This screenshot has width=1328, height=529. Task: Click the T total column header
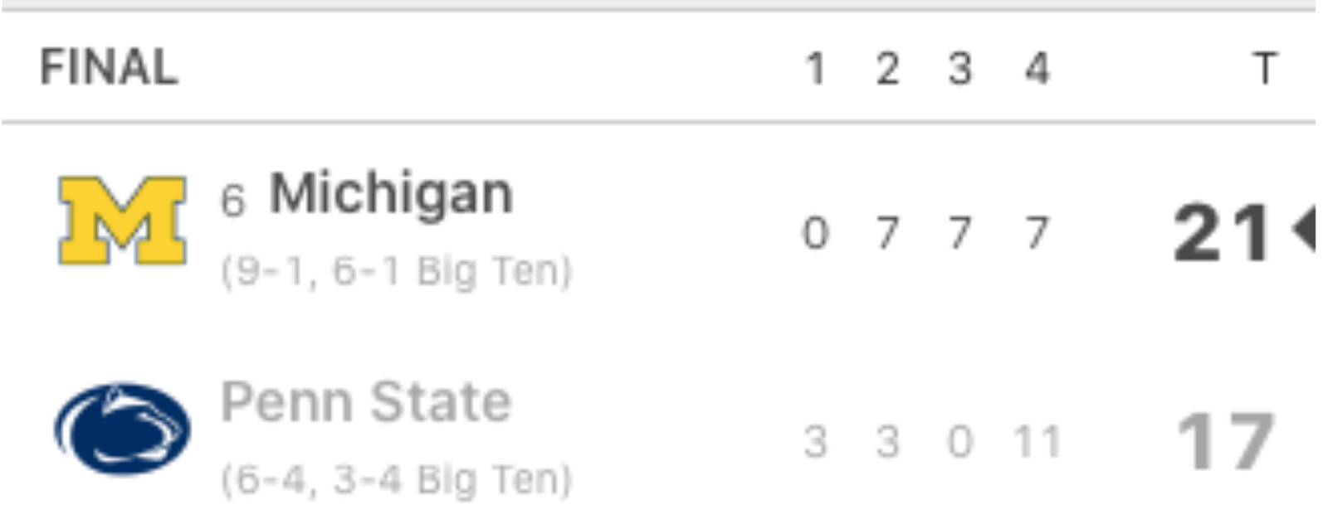click(x=1265, y=68)
